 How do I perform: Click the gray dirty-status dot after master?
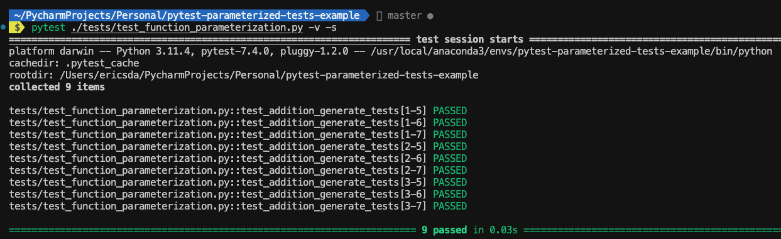pos(429,15)
